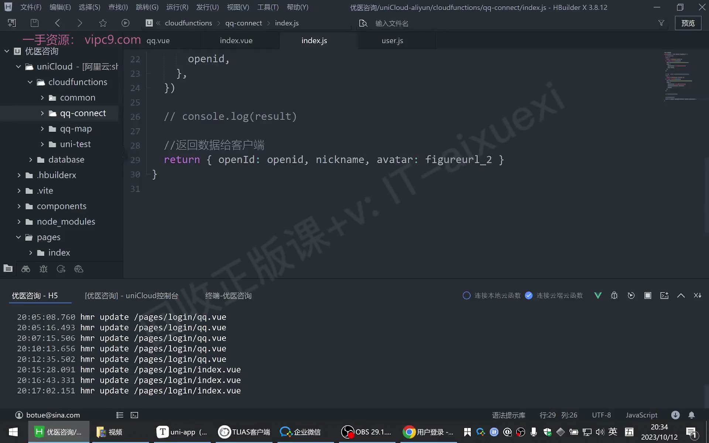
Task: Open the [优医咨询] - uniCloud控制台 console tab
Action: click(x=131, y=296)
